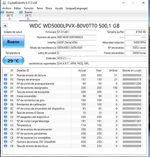Open the Función menu

point(29,8)
